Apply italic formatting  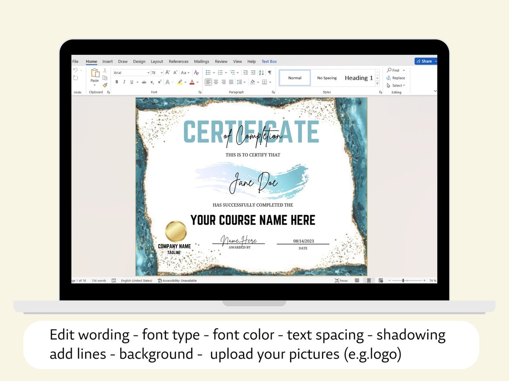pos(124,82)
